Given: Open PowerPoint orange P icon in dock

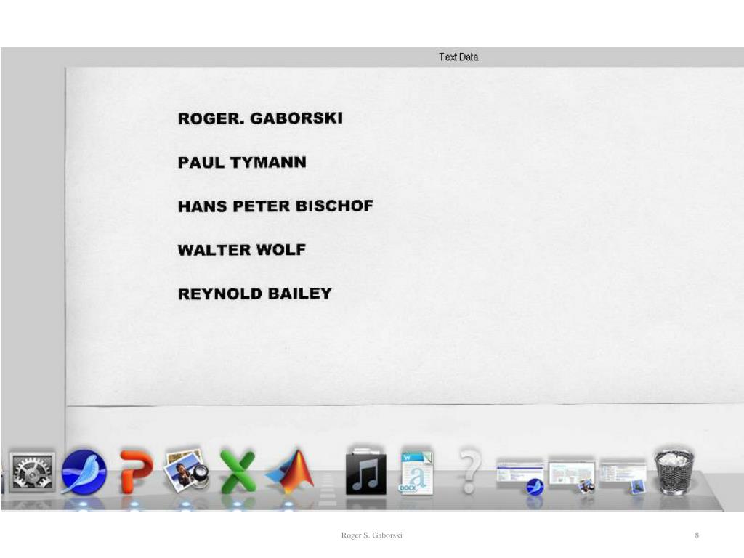Looking at the screenshot, I should pyautogui.click(x=136, y=472).
